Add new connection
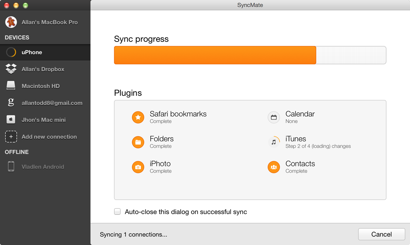This screenshot has width=410, height=245. point(49,137)
